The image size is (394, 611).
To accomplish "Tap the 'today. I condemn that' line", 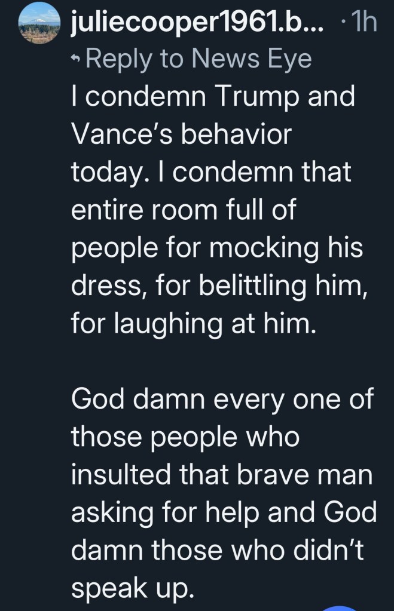I will pos(211,173).
